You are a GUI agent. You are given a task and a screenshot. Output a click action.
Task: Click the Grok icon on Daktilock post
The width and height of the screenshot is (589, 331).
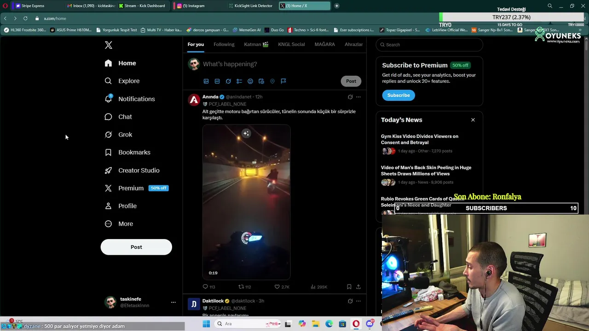click(x=350, y=301)
